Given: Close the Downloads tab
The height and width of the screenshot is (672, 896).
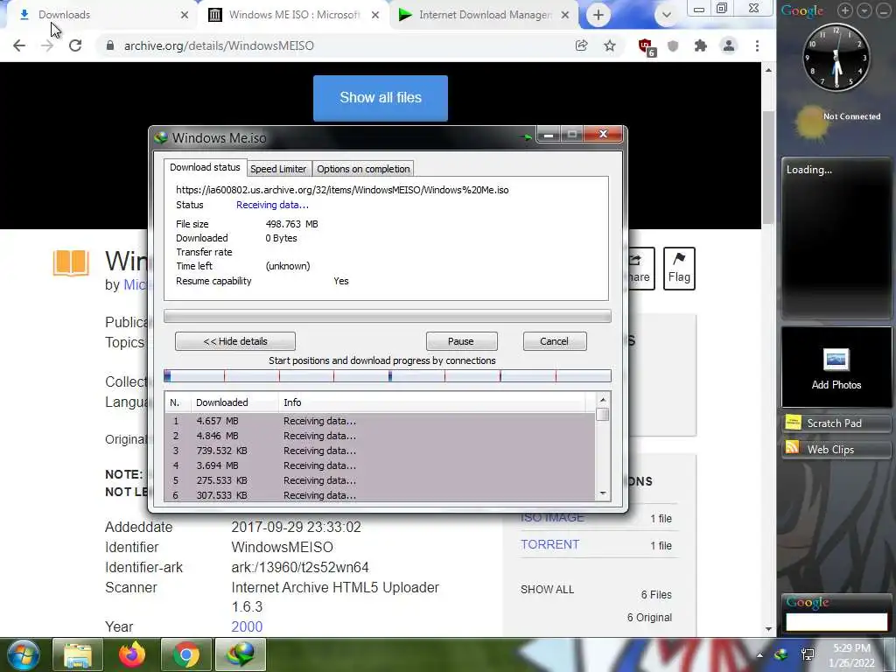Looking at the screenshot, I should [x=184, y=15].
